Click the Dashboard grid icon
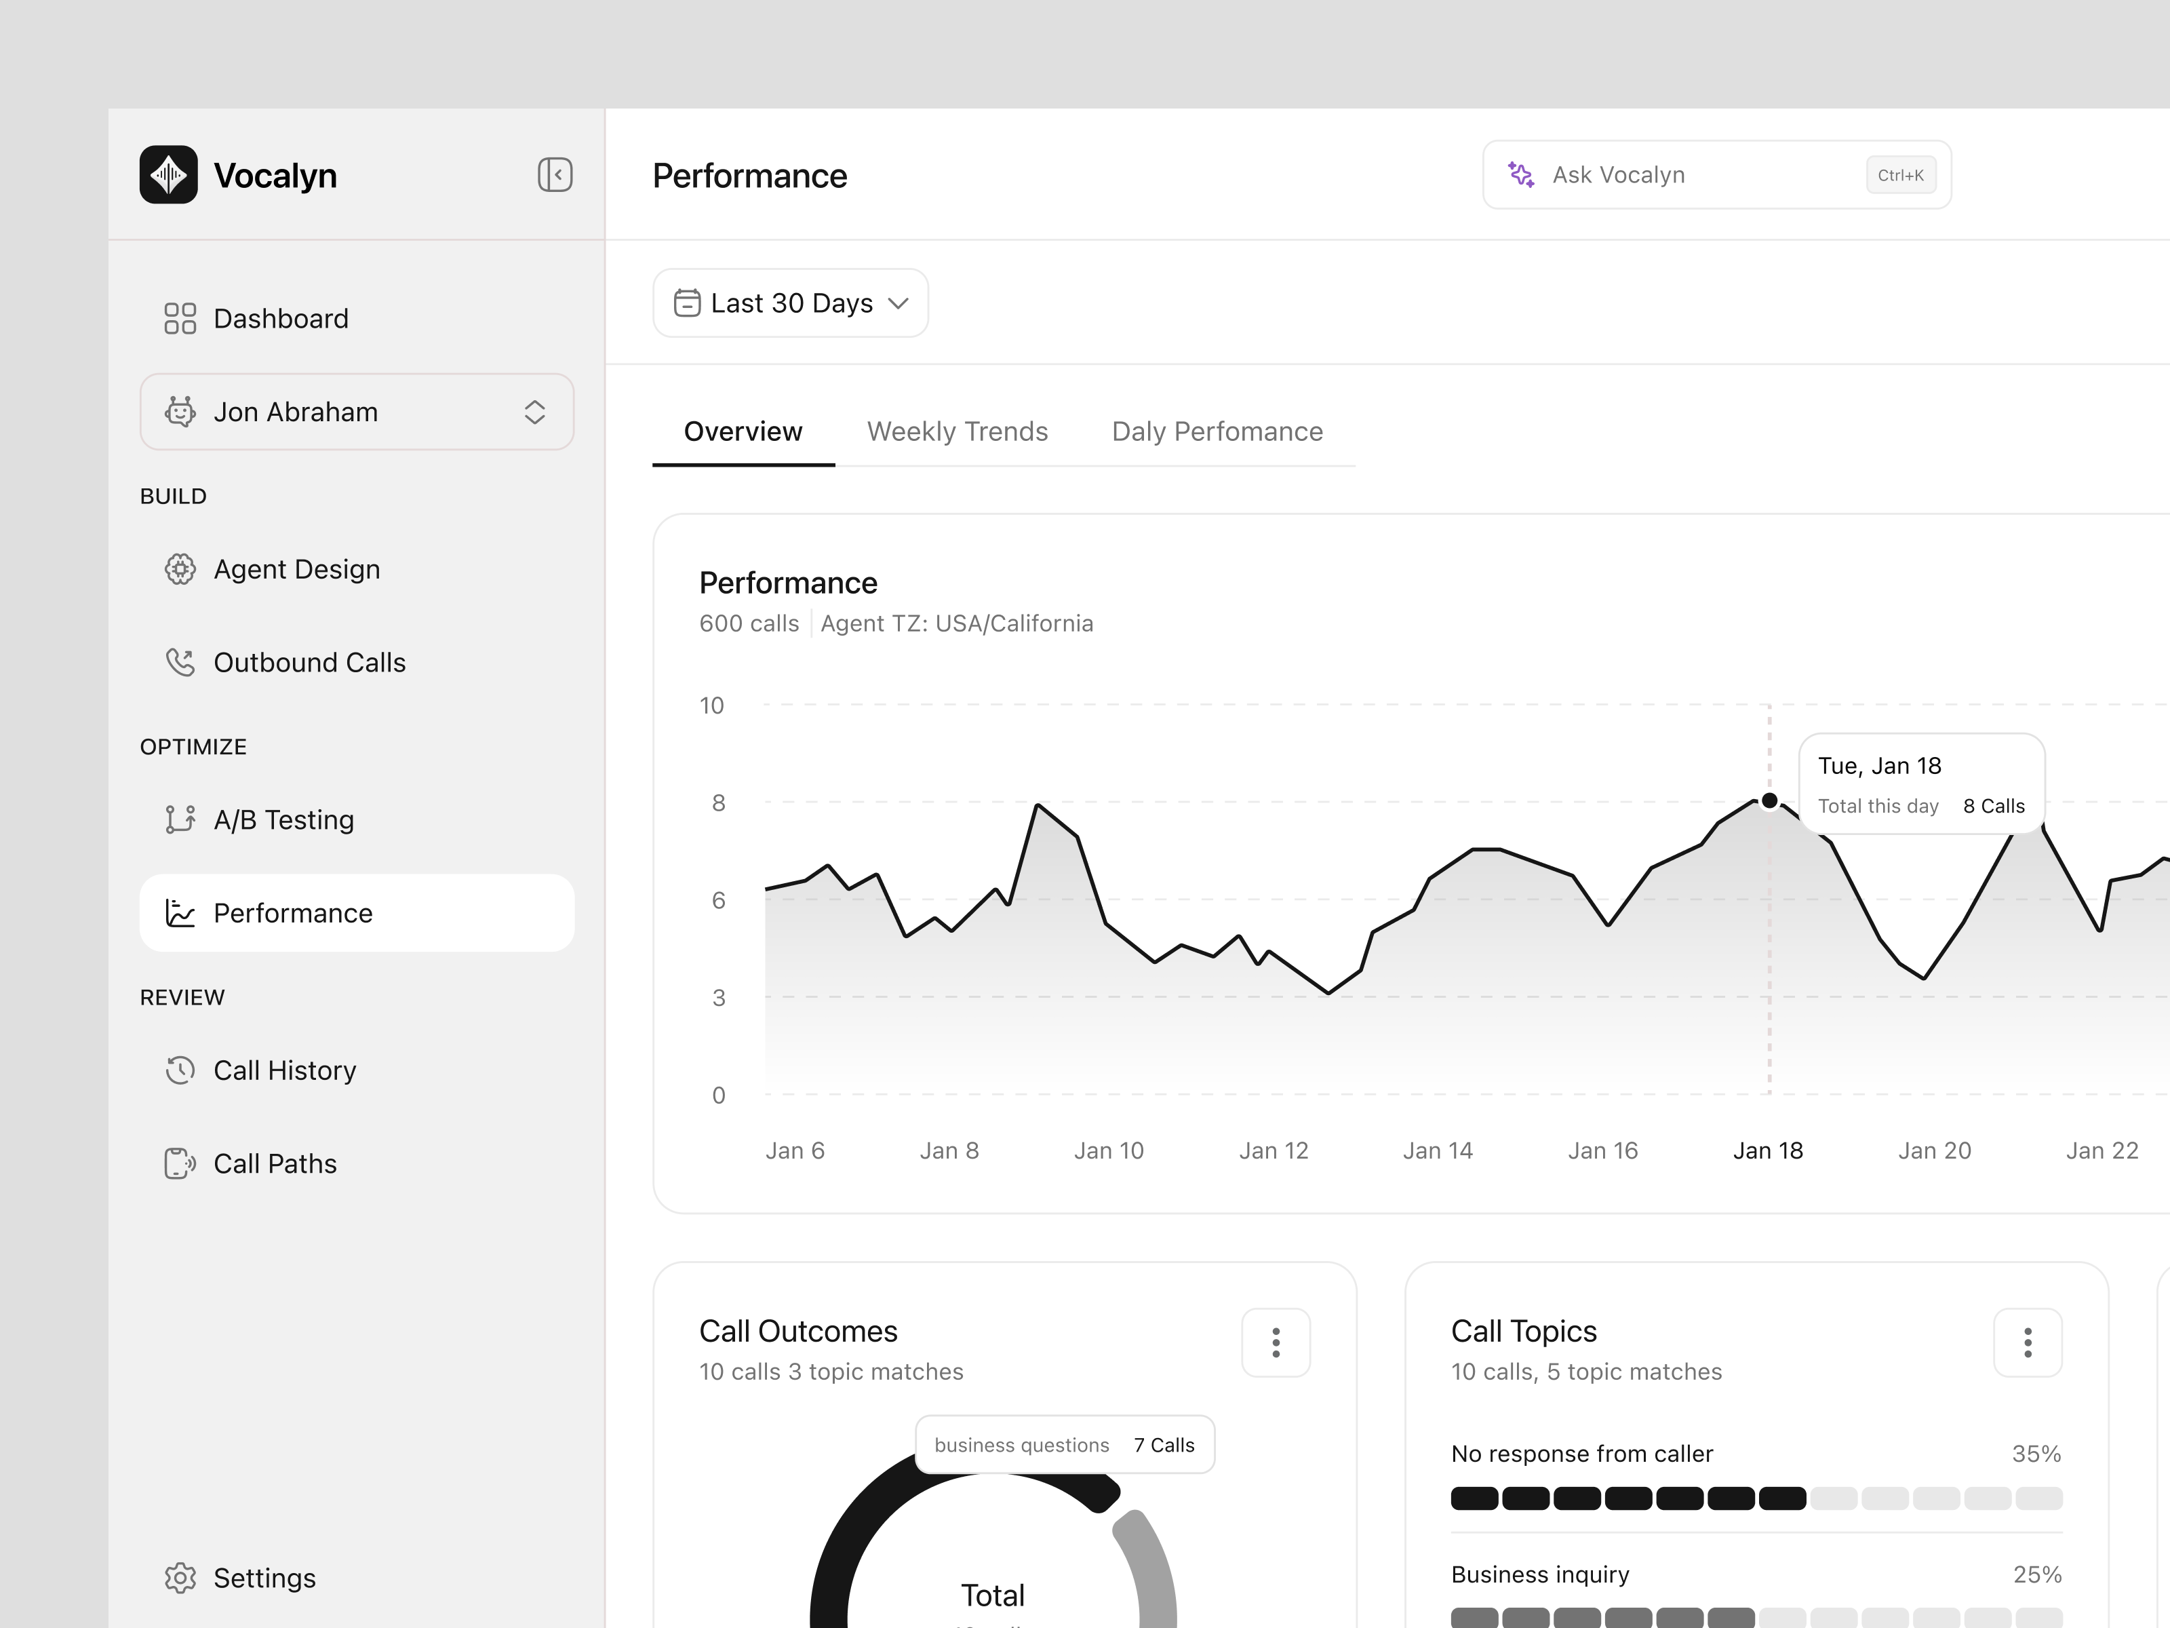This screenshot has height=1628, width=2170. pyautogui.click(x=180, y=318)
